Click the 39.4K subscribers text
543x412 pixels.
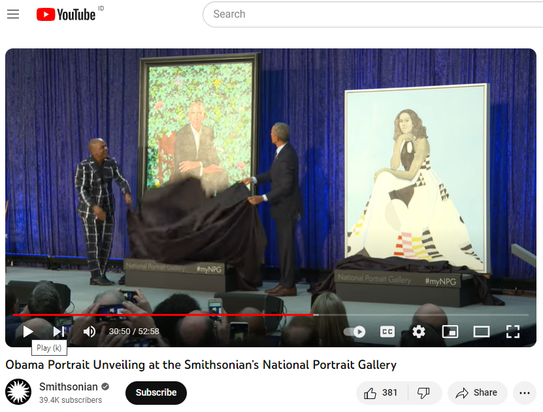click(x=71, y=400)
